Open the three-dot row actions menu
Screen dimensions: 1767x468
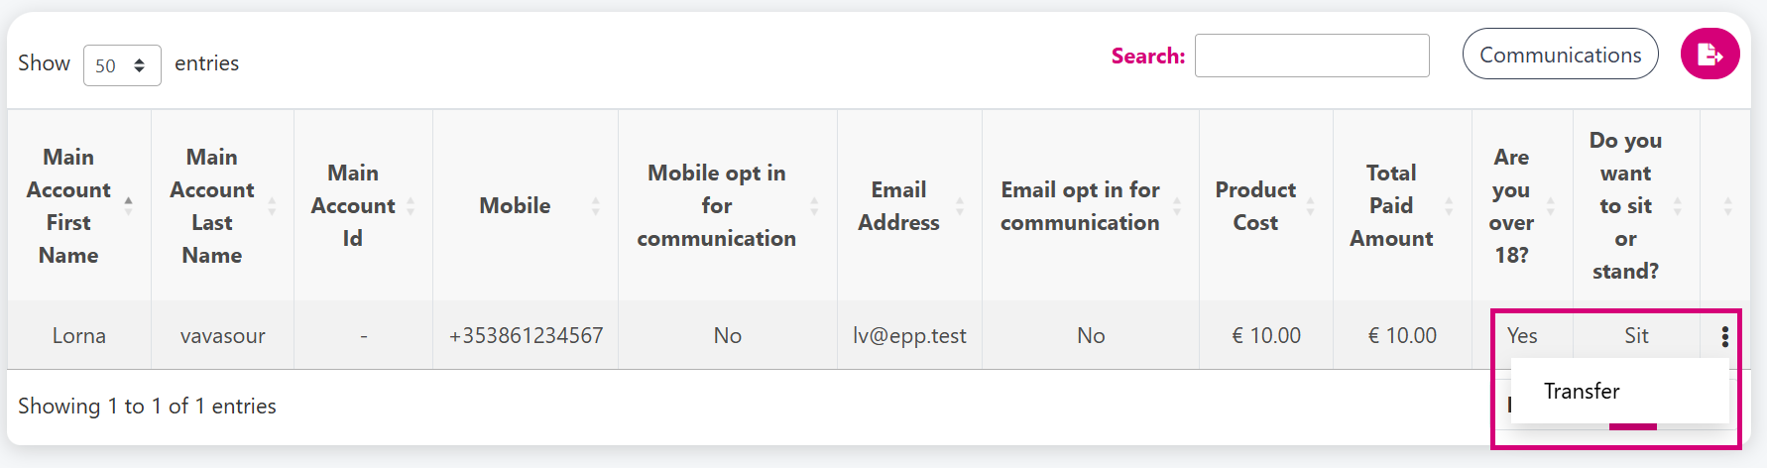[x=1725, y=336]
